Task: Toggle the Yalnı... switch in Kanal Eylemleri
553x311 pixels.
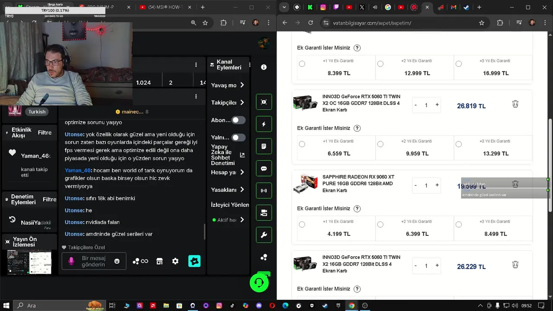Action: coord(238,137)
